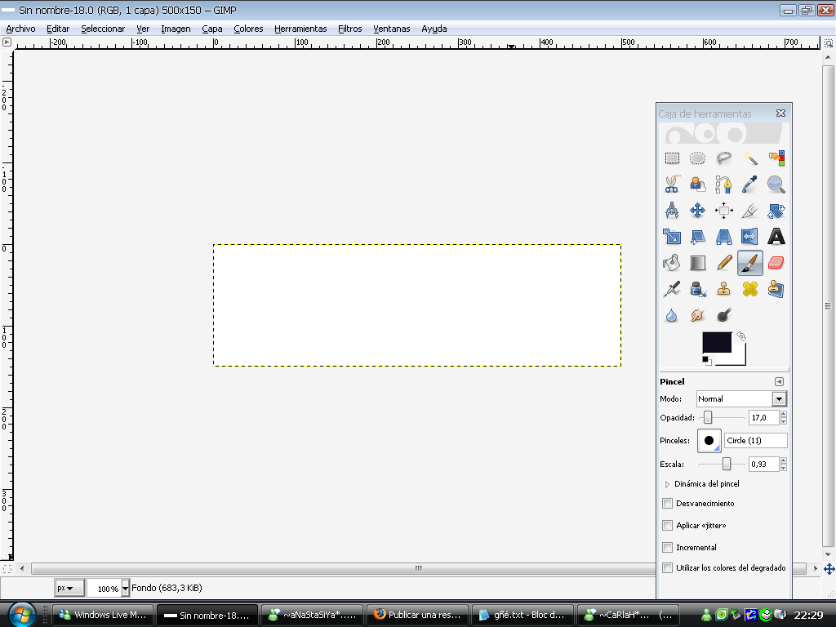Activate Select by Color tool
This screenshot has height=627, width=836.
[x=776, y=158]
